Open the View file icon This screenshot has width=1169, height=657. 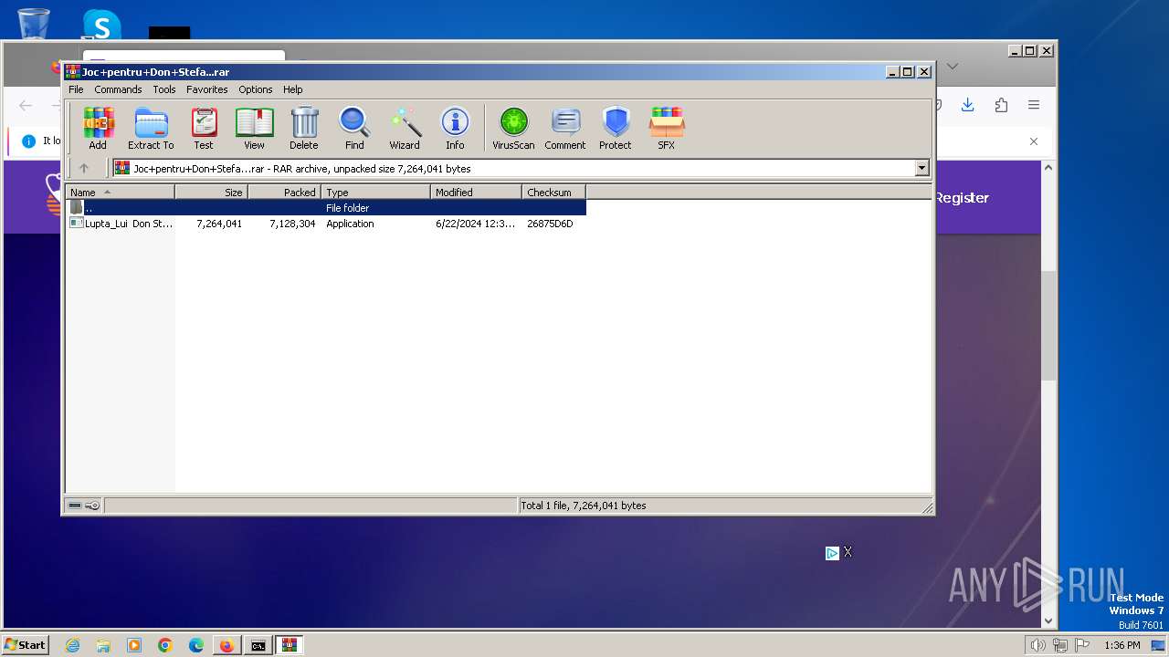pos(254,128)
